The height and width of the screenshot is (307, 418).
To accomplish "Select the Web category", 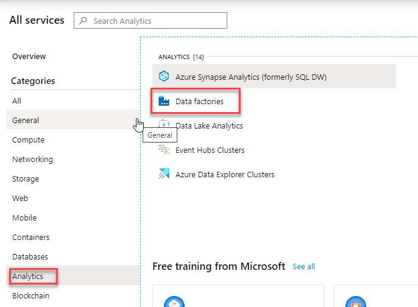I will tap(73, 198).
